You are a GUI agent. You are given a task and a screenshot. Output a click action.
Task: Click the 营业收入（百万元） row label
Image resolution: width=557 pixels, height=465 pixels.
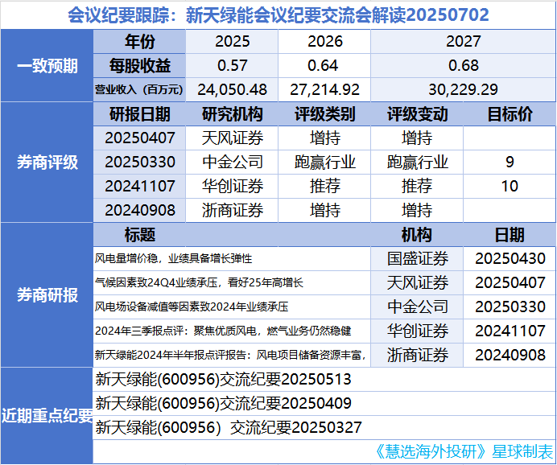click(x=139, y=89)
